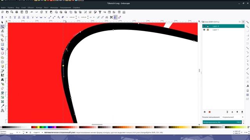Select the Measure ruler tool
Image resolution: width=250 pixels, height=140 pixels.
point(2,40)
